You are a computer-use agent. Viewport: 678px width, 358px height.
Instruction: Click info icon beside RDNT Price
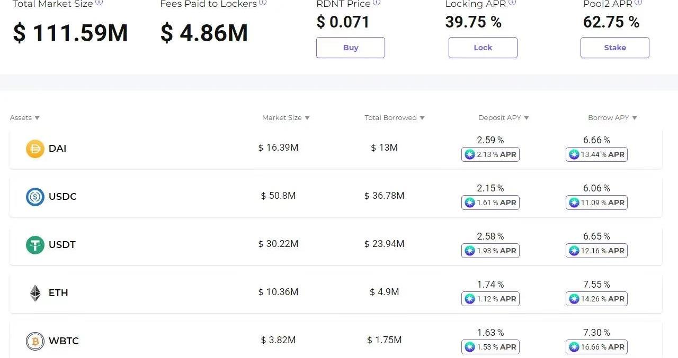tap(377, 3)
